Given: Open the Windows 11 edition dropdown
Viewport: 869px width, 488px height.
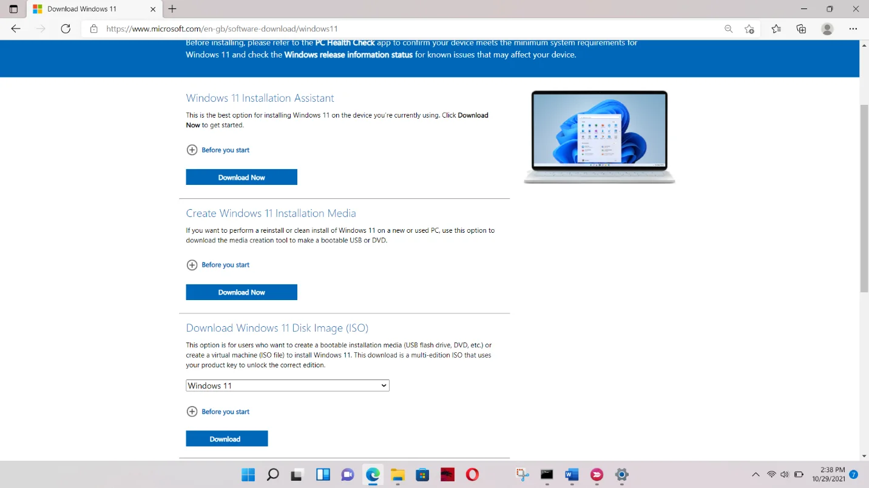Looking at the screenshot, I should pos(287,386).
